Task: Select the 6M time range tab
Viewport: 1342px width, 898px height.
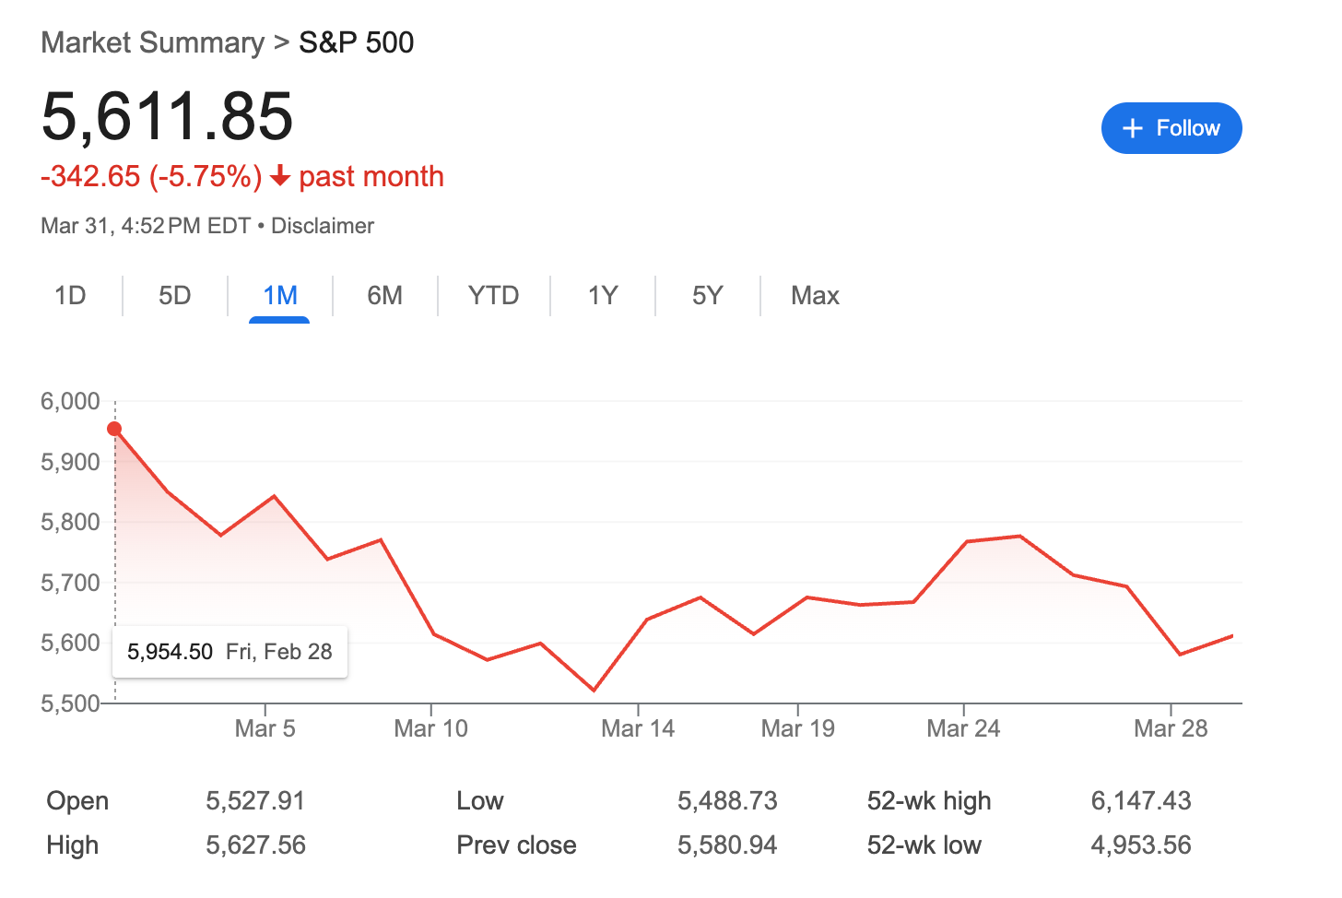Action: pos(385,295)
